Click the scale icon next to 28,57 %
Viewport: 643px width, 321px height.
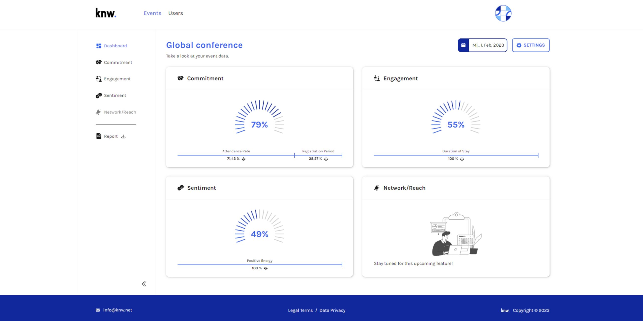326,159
